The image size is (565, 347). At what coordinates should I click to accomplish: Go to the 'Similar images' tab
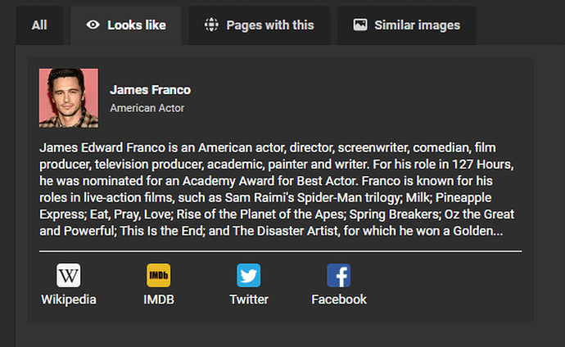tap(417, 25)
